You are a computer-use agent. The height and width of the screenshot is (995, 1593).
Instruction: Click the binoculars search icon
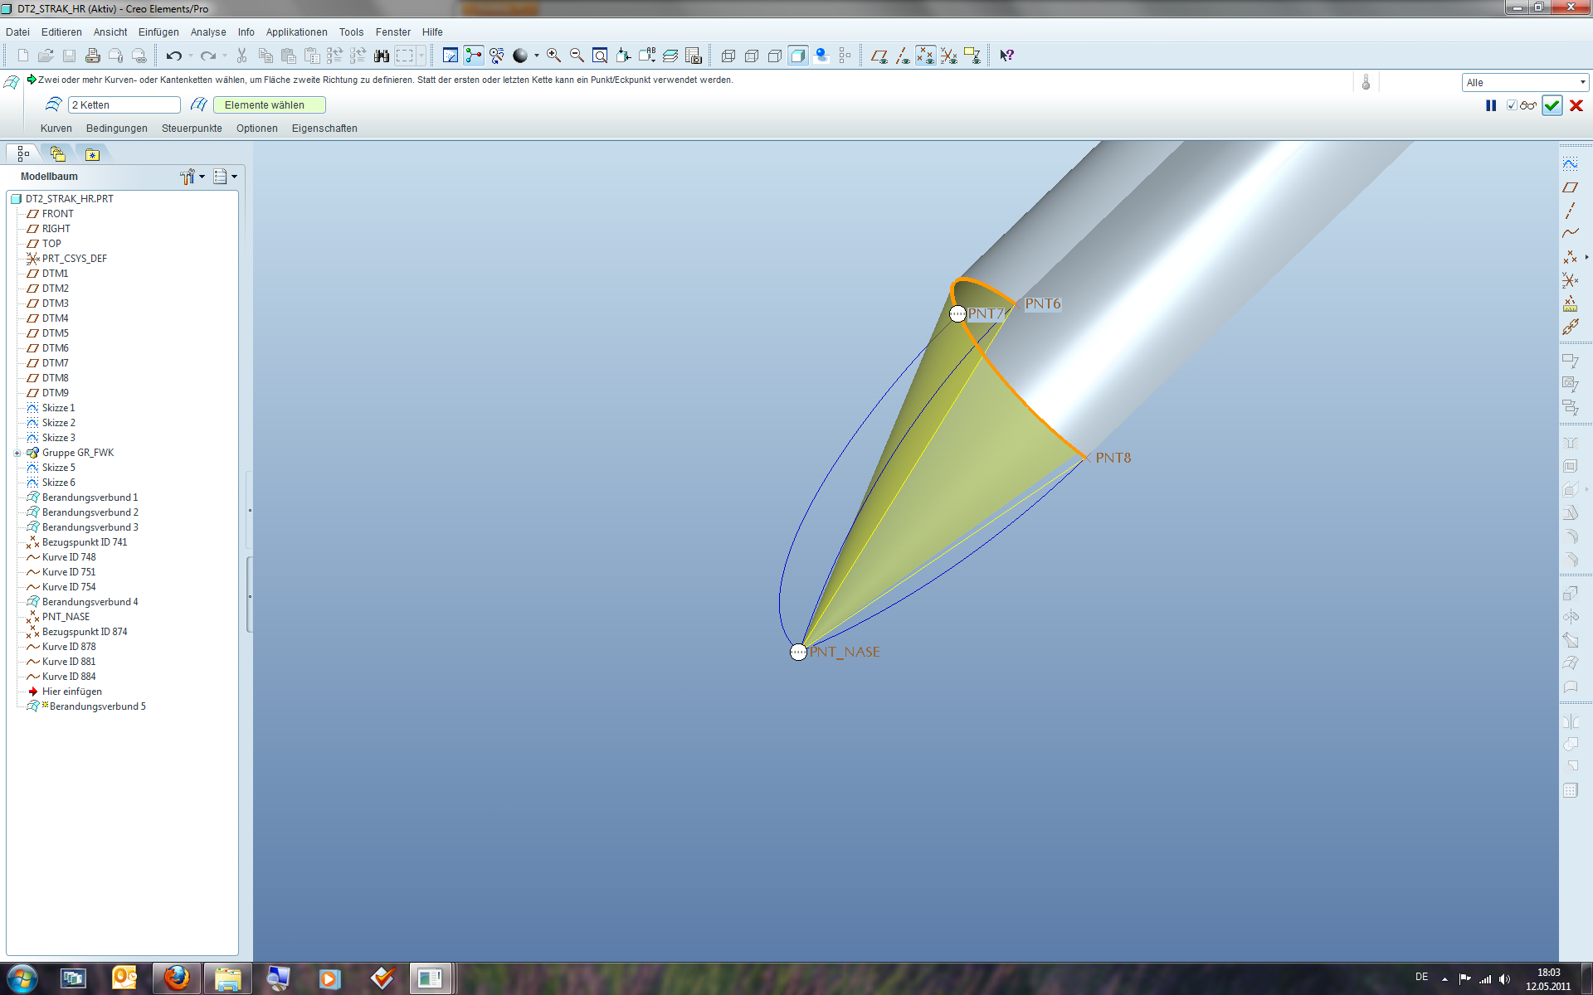382,56
